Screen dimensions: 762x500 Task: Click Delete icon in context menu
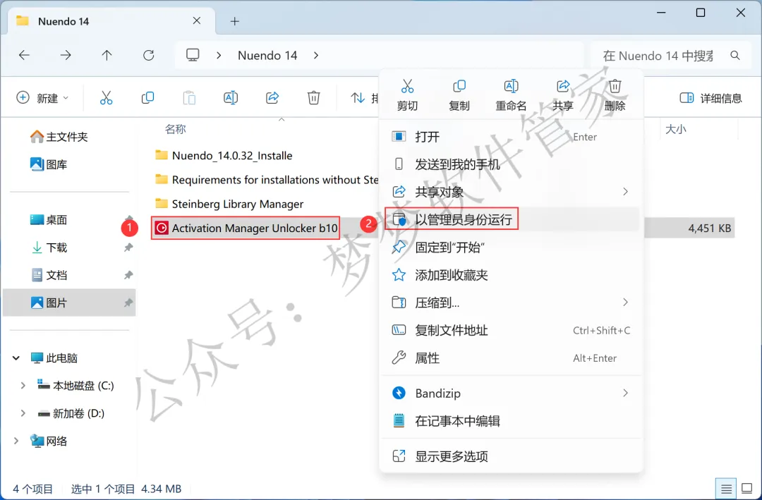pyautogui.click(x=615, y=87)
